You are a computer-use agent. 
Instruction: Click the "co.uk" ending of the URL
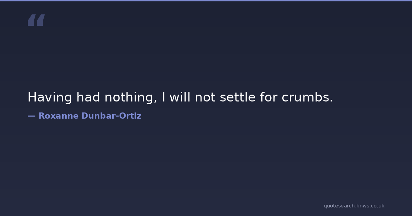click(378, 206)
